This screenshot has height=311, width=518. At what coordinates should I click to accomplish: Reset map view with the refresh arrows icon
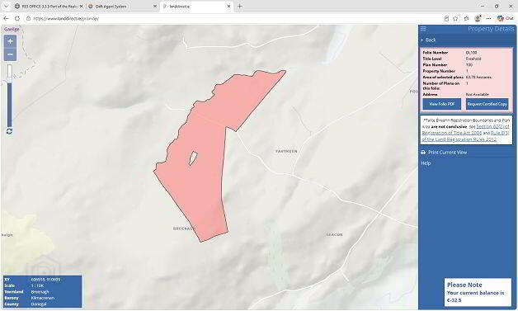click(9, 131)
